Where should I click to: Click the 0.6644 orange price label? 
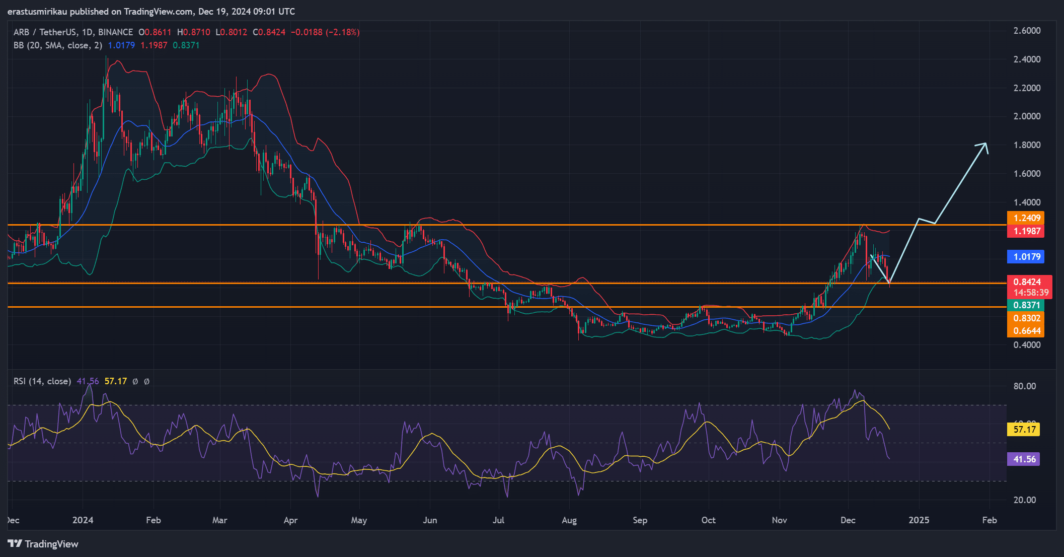[1026, 331]
